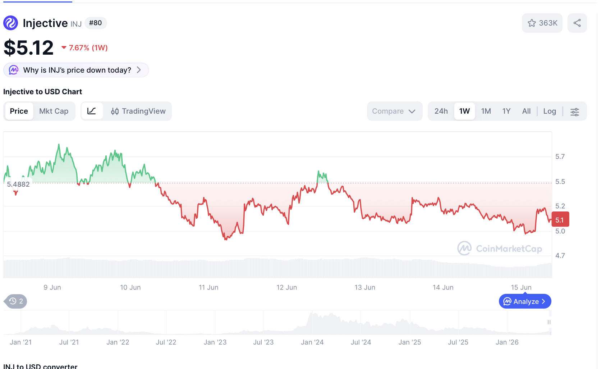Click the 4.7 price axis label
Viewport: 601px width, 369px height.
560,256
